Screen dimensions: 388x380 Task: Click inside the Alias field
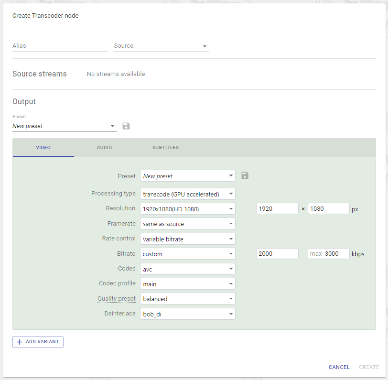click(x=60, y=46)
